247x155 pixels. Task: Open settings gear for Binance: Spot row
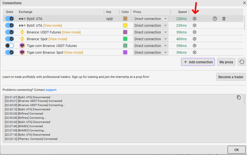coord(195,39)
